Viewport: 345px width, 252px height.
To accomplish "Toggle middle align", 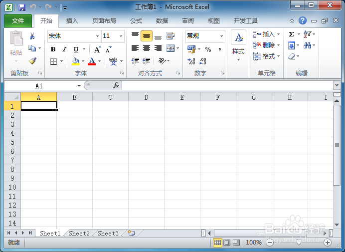I will [x=147, y=36].
